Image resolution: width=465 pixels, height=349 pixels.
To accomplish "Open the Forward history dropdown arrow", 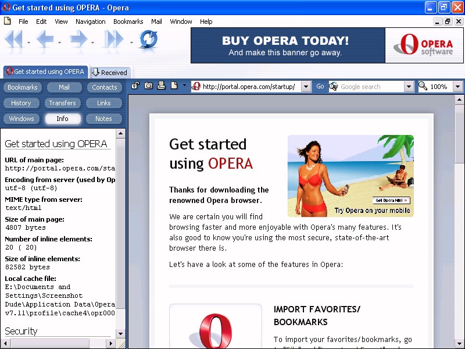I will tap(93, 42).
